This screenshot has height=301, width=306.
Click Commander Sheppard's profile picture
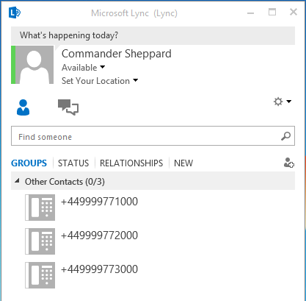tap(32, 65)
